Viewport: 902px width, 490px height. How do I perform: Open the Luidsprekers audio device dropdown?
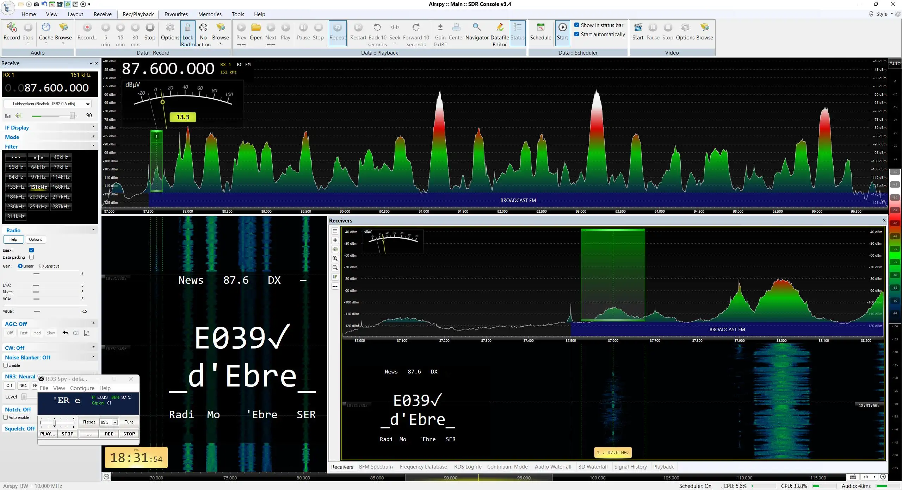coord(48,104)
